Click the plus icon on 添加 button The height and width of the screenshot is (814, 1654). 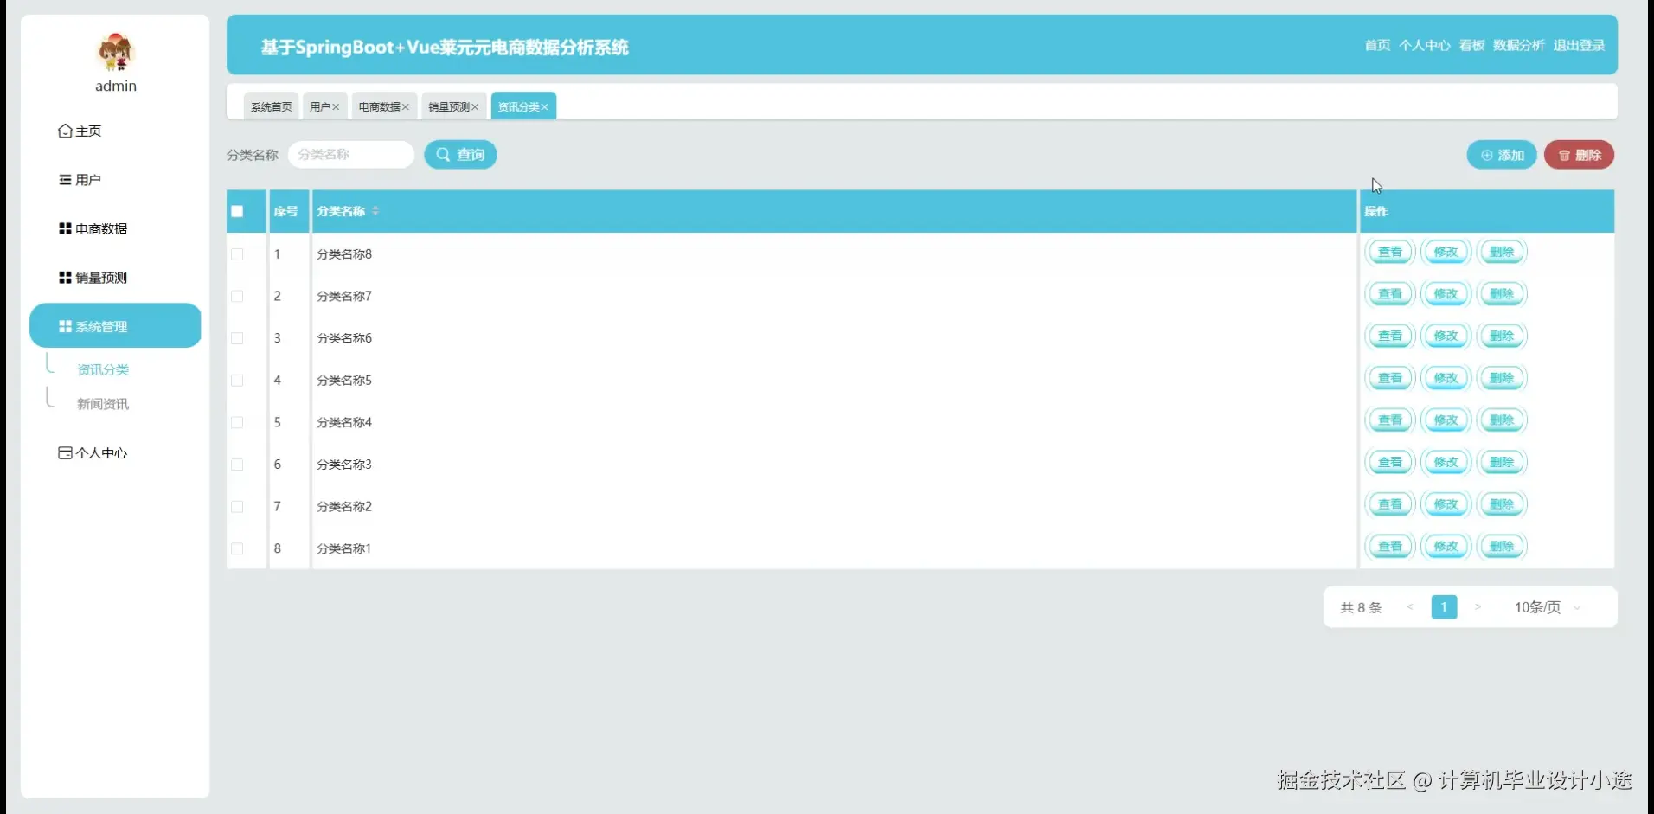pyautogui.click(x=1486, y=154)
